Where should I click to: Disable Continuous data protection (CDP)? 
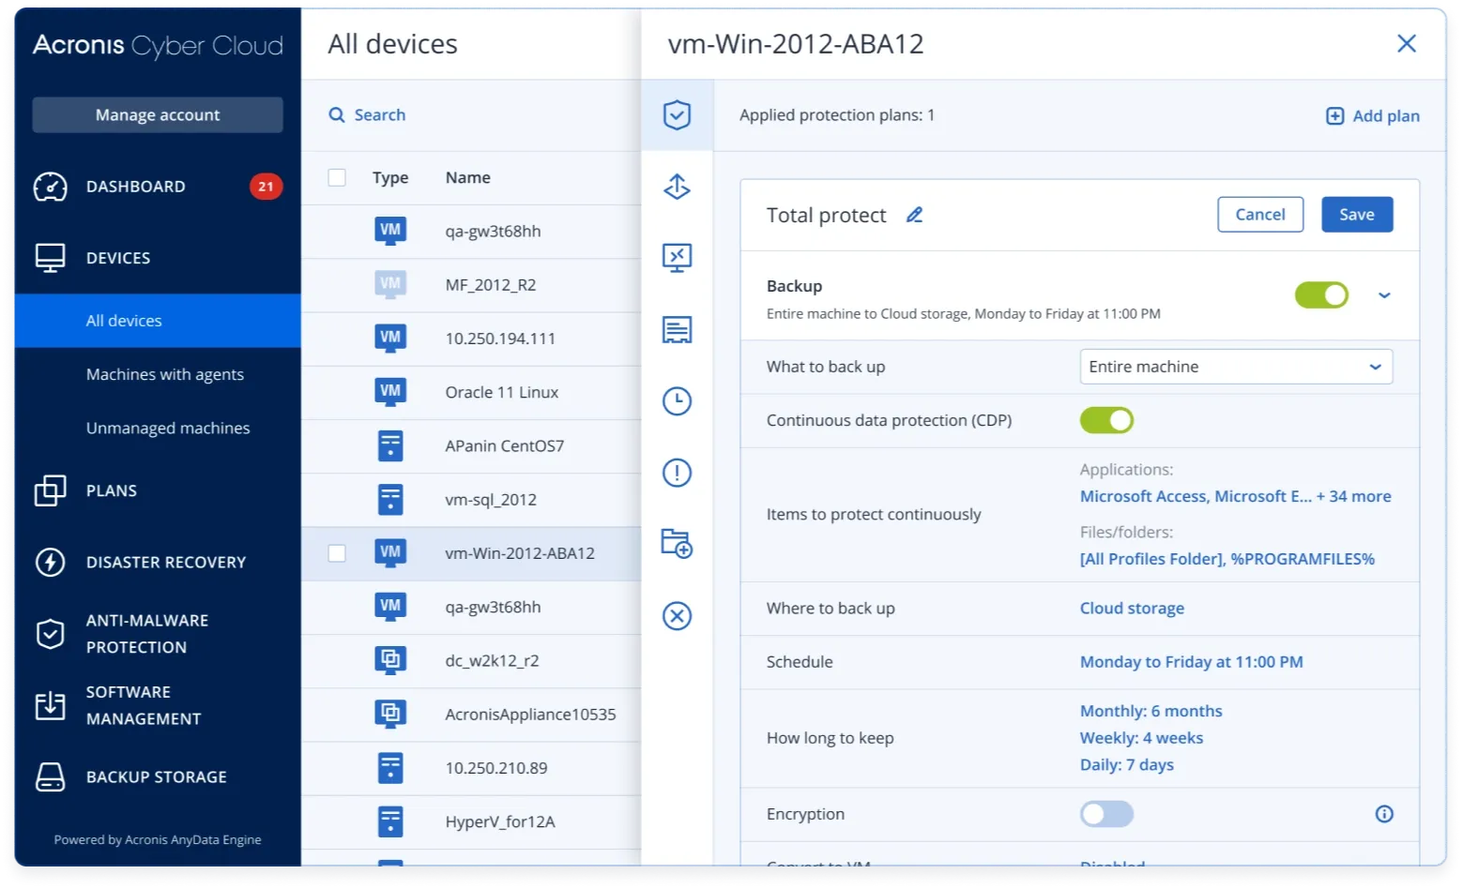pyautogui.click(x=1106, y=420)
